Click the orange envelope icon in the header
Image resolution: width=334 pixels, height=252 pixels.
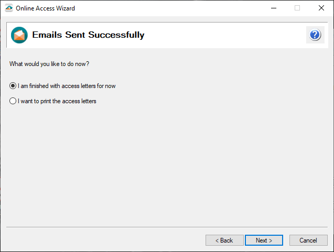(x=19, y=35)
